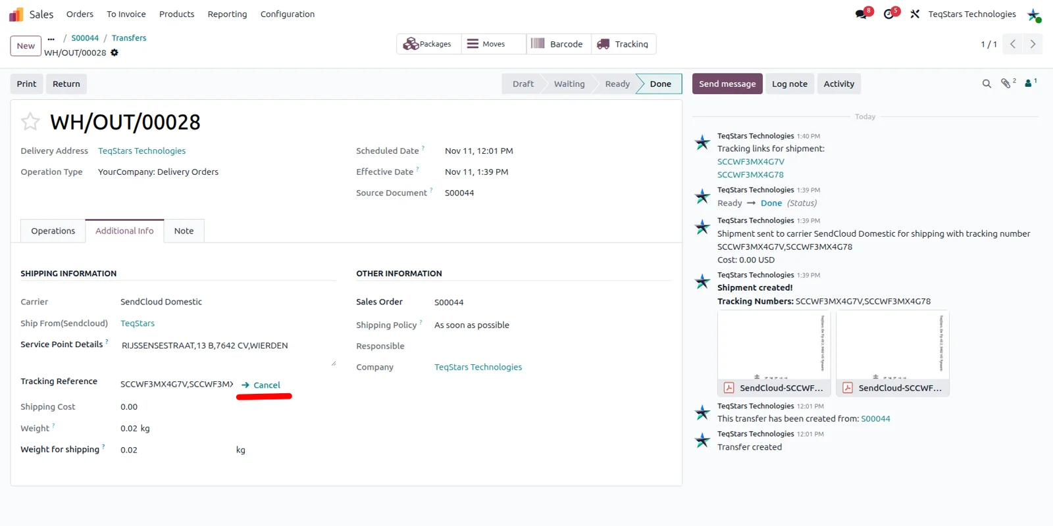Viewport: 1053px width, 526px height.
Task: Open the To Invoice menu
Action: pos(126,14)
